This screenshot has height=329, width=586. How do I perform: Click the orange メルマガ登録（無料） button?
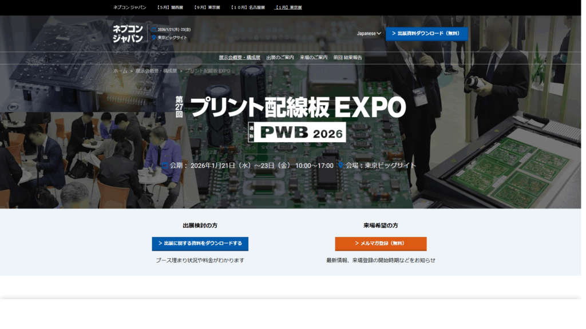click(381, 243)
